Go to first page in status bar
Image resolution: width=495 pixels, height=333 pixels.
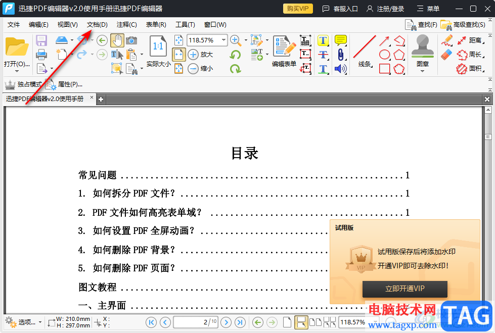(152, 322)
